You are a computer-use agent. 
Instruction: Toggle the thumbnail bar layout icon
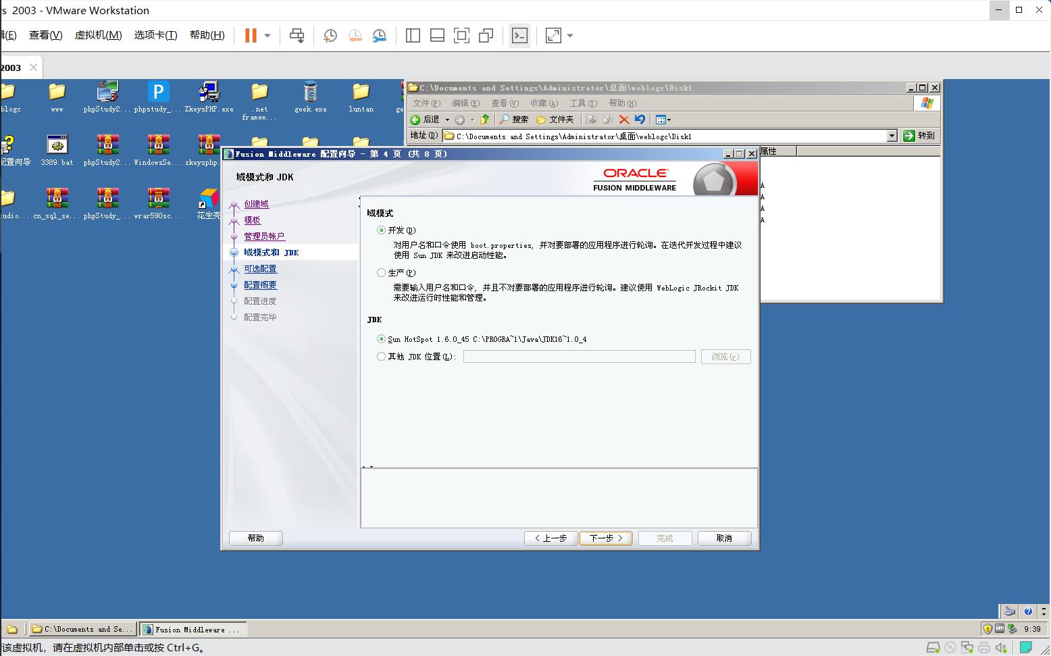(437, 36)
